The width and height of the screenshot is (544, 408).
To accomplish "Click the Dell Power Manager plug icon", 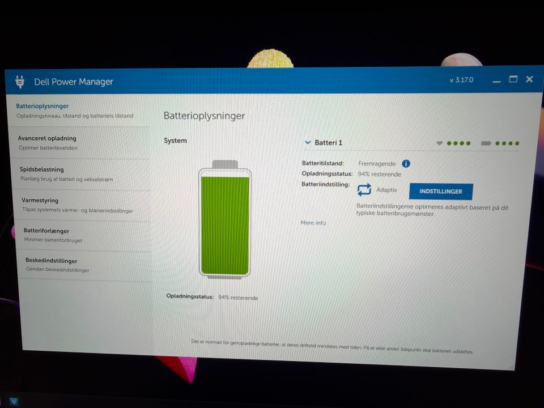I will pyautogui.click(x=20, y=82).
